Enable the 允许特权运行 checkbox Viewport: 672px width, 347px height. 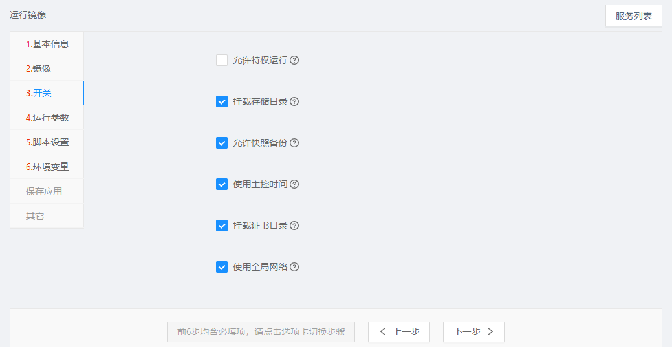222,60
